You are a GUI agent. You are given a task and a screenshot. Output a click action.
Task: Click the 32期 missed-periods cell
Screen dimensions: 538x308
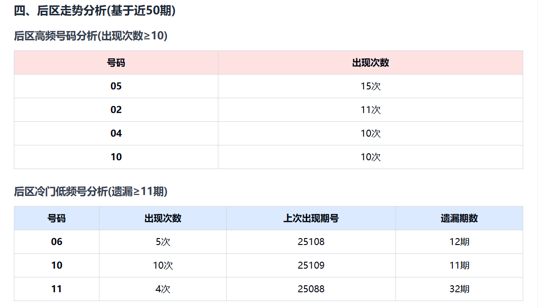[459, 289]
